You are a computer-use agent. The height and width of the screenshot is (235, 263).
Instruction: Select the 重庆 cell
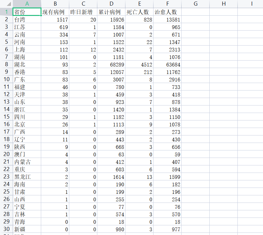pyautogui.click(x=27, y=169)
